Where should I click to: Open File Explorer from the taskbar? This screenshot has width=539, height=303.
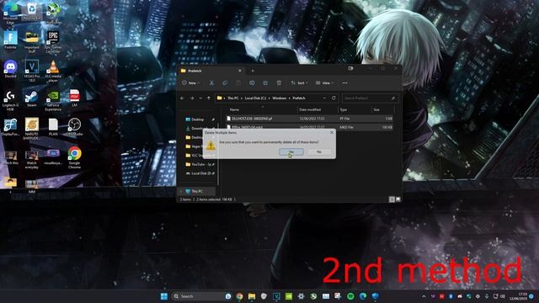click(252, 296)
